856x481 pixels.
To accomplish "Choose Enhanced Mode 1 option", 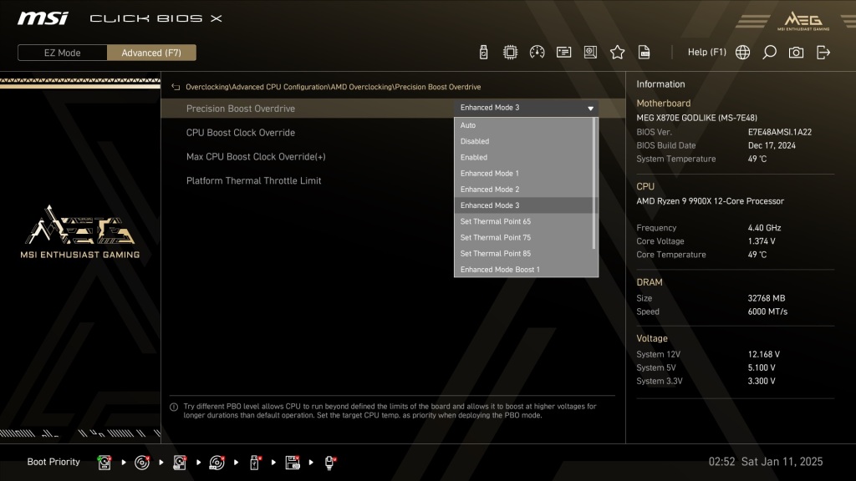I will pos(523,174).
